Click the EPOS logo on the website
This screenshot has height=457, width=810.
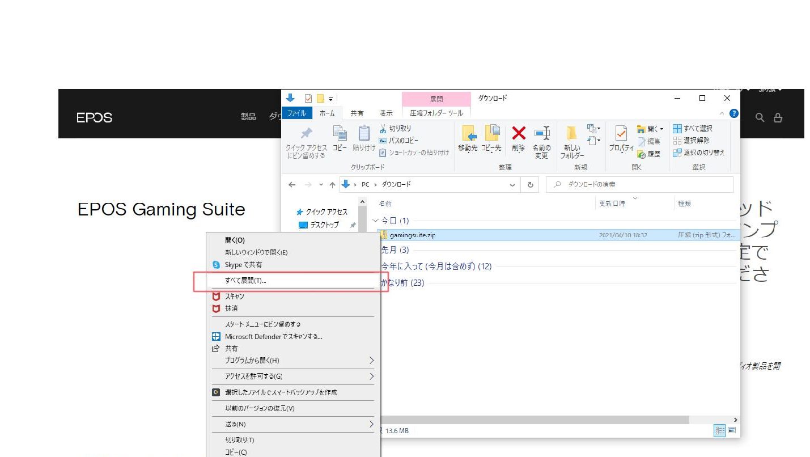[95, 118]
